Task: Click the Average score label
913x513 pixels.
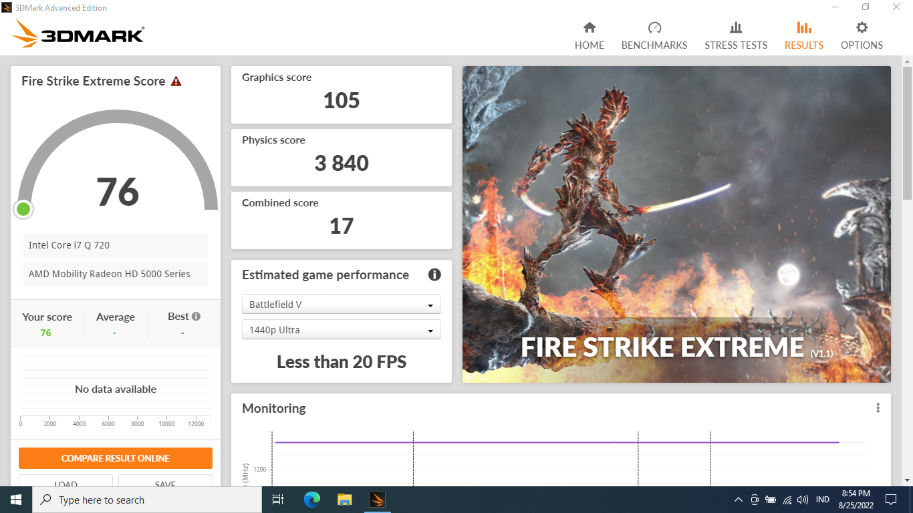Action: point(116,317)
